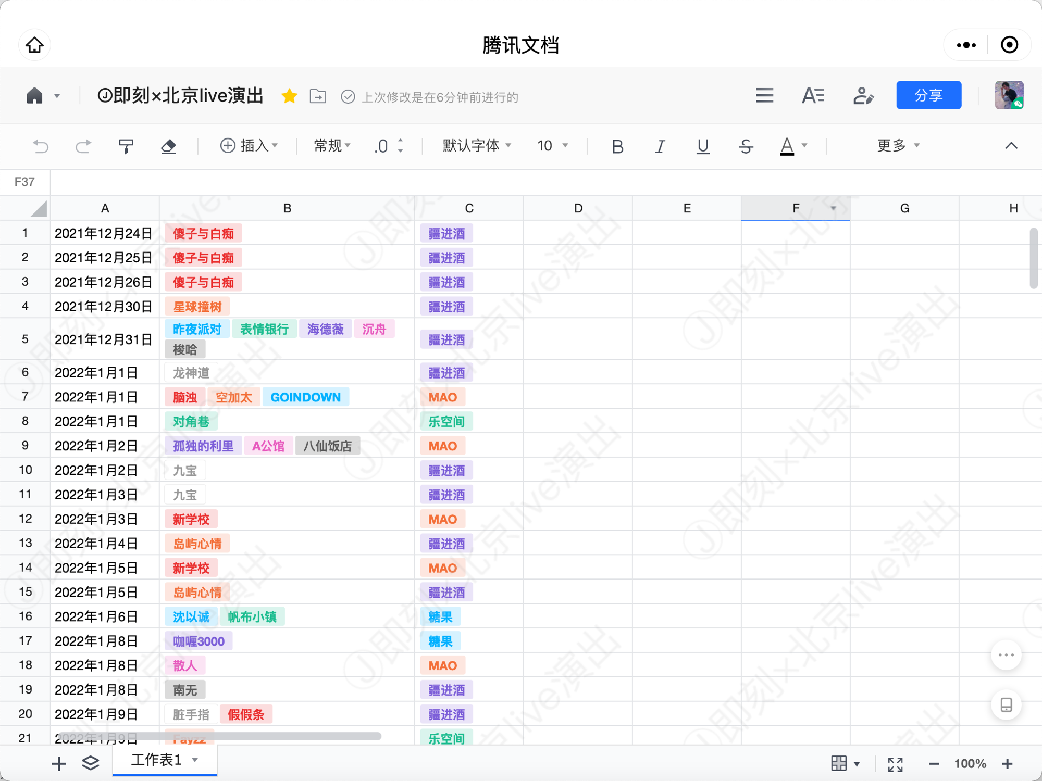The height and width of the screenshot is (781, 1042).
Task: Click the 咖喱3000 tag
Action: pyautogui.click(x=199, y=641)
